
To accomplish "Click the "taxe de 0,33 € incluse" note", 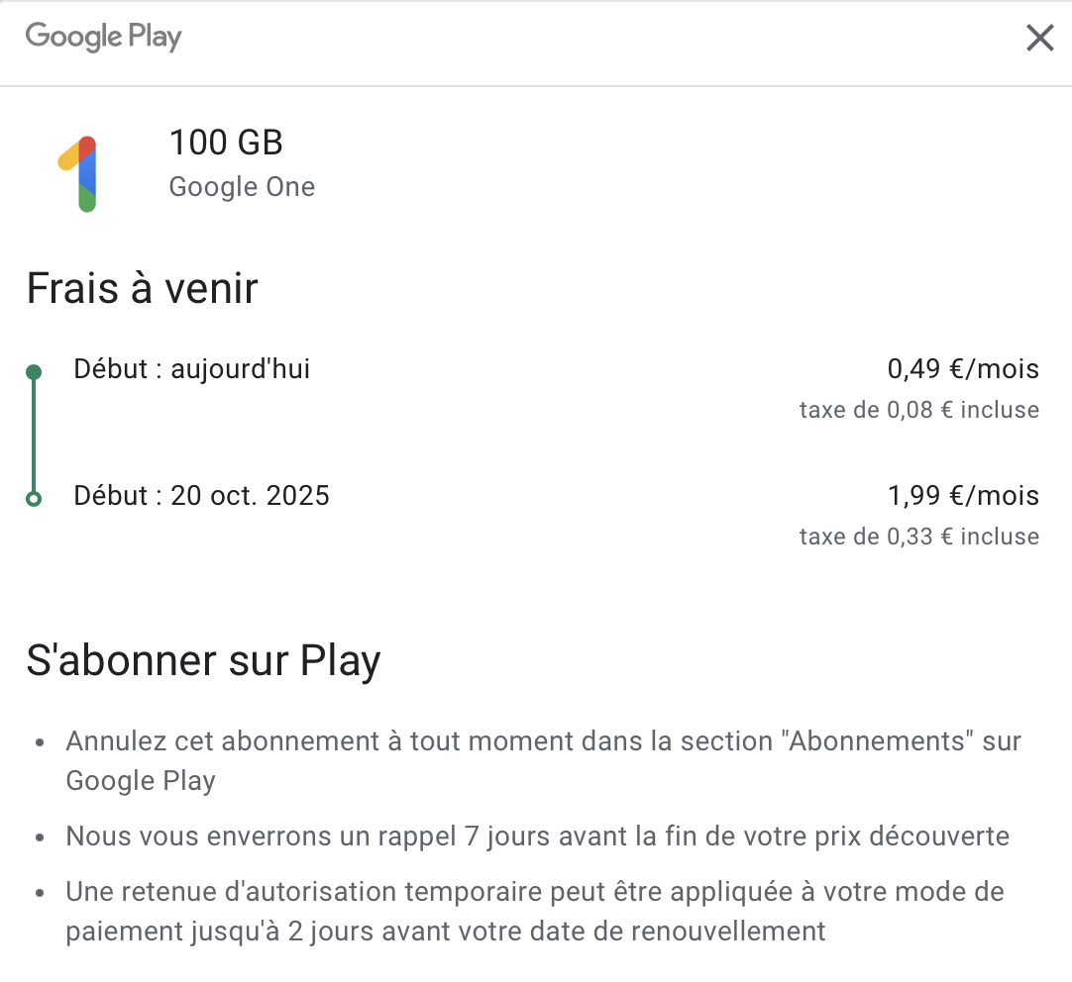I will [x=918, y=537].
